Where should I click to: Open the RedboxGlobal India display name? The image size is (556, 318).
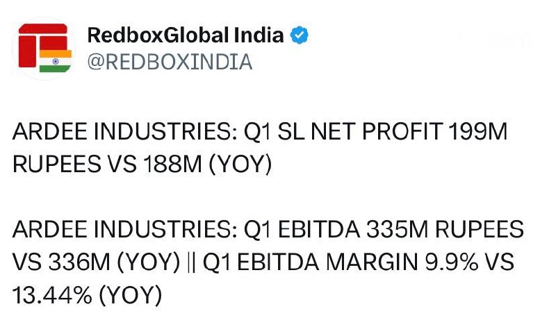[x=186, y=35]
